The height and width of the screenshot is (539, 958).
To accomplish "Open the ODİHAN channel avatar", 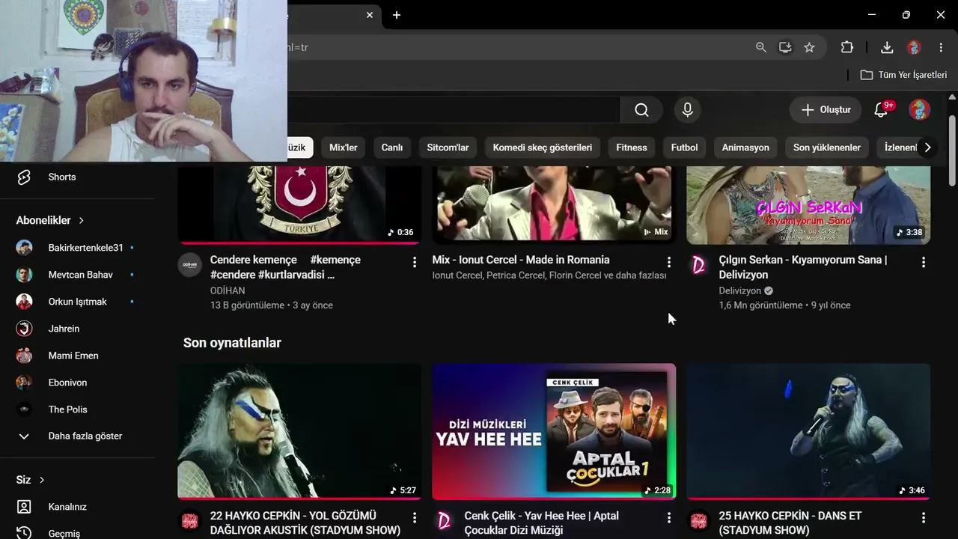I will pos(190,265).
